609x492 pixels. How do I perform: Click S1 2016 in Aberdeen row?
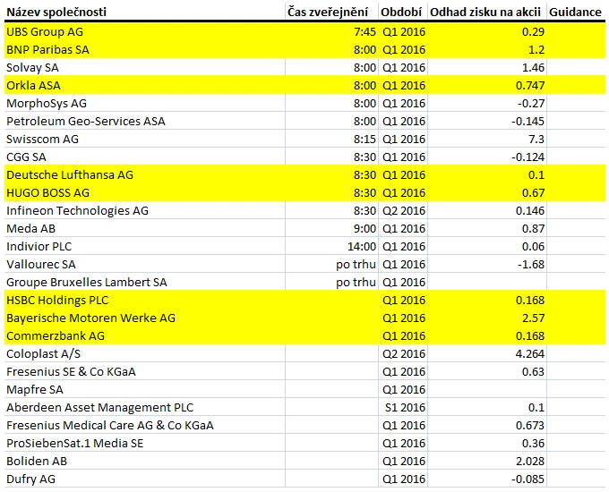[405, 407]
